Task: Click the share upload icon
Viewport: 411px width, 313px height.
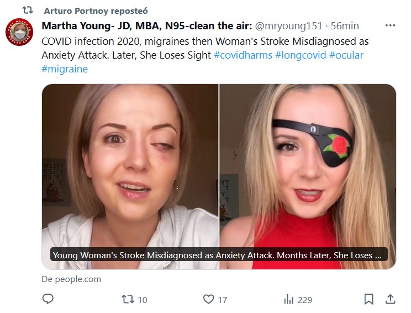Action: [x=390, y=299]
